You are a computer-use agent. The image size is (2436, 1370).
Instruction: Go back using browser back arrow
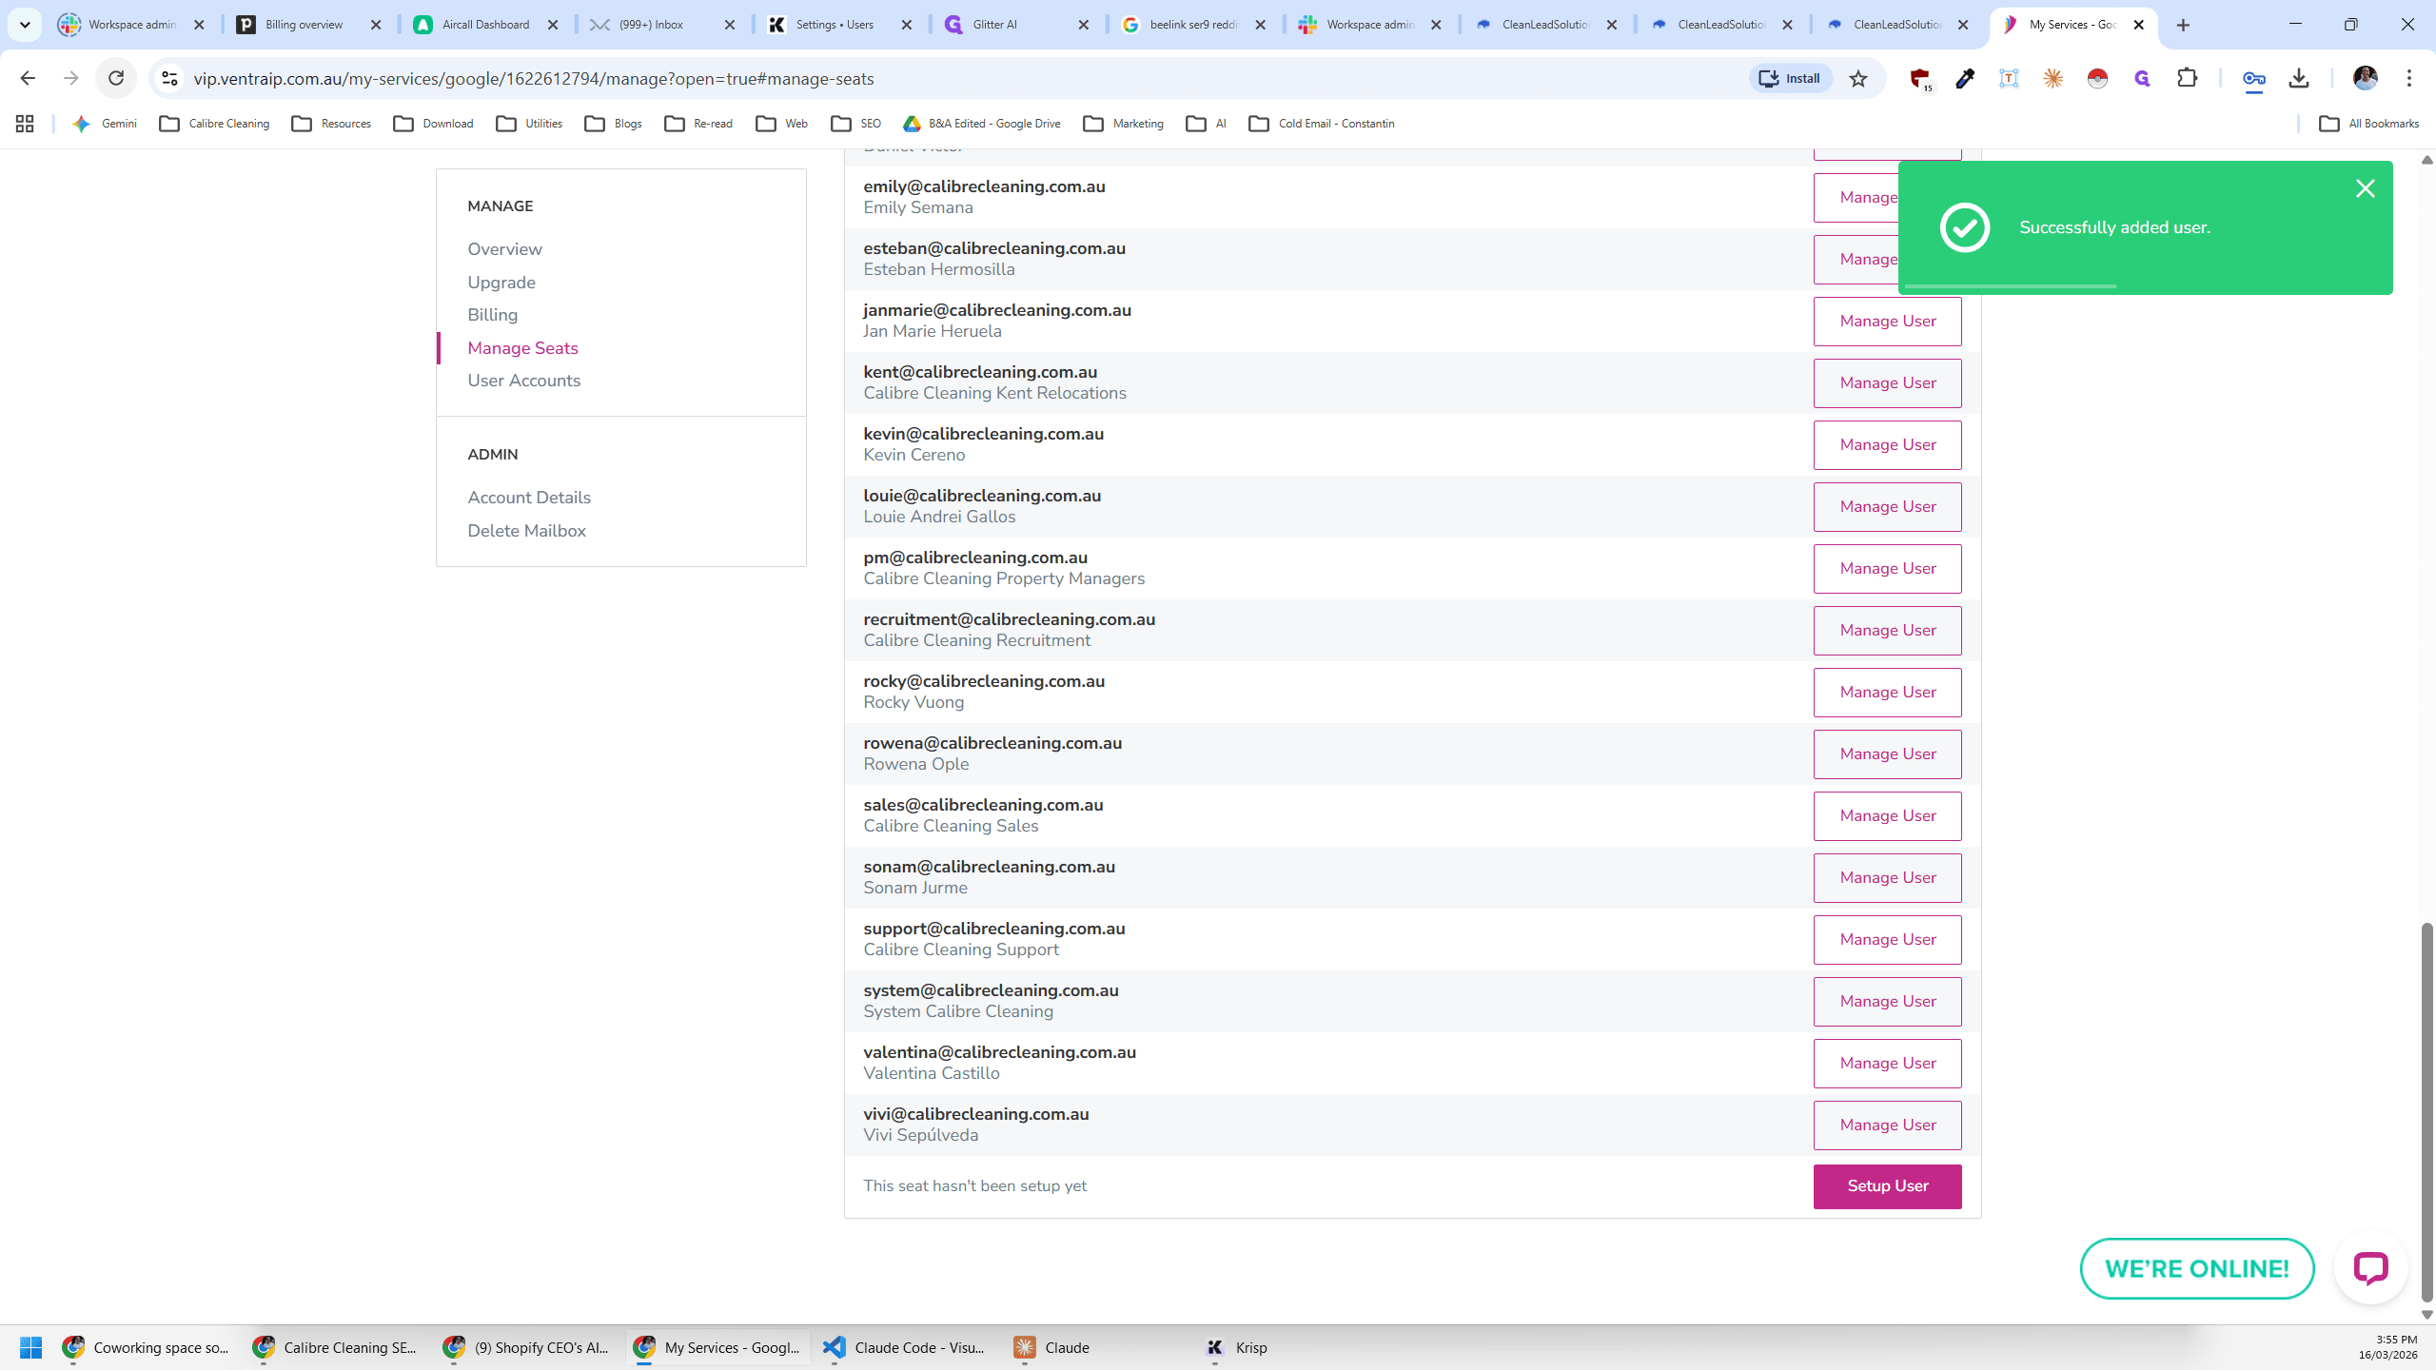tap(28, 78)
